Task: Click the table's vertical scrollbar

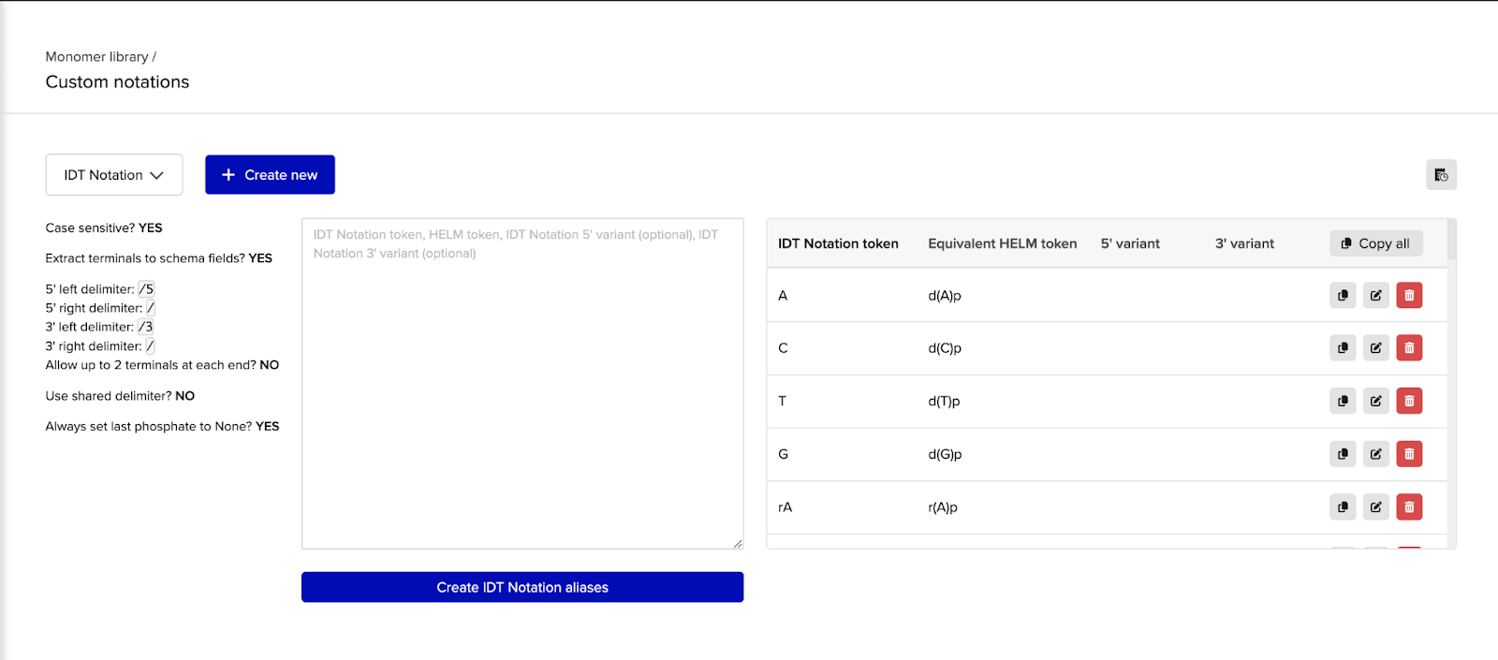Action: (x=1451, y=240)
